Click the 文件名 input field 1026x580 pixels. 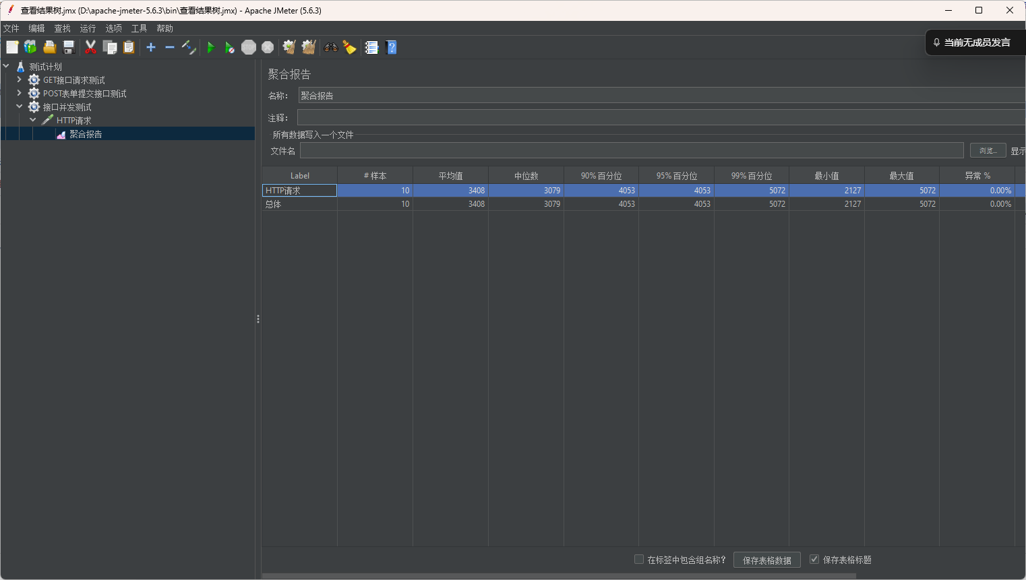pyautogui.click(x=632, y=150)
